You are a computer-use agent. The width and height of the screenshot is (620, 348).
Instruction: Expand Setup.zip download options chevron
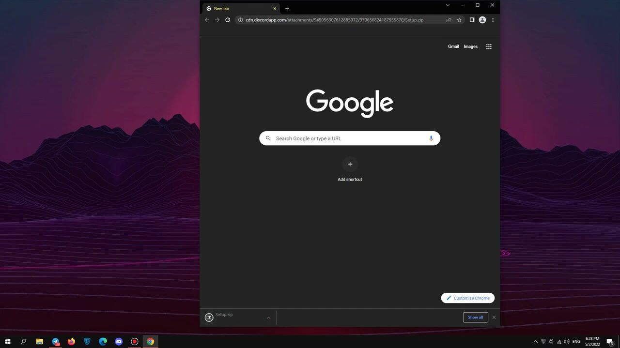pyautogui.click(x=268, y=318)
